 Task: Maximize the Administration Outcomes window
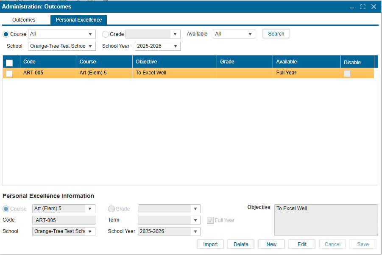363,7
